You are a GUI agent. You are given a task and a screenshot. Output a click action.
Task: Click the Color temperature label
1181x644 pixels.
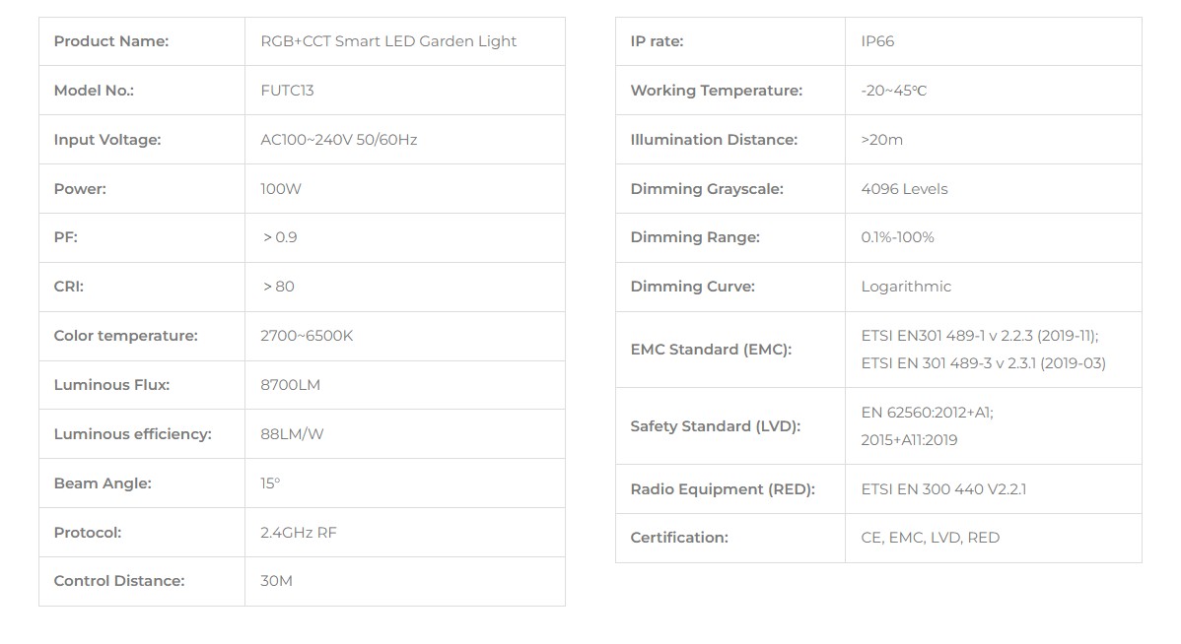125,336
